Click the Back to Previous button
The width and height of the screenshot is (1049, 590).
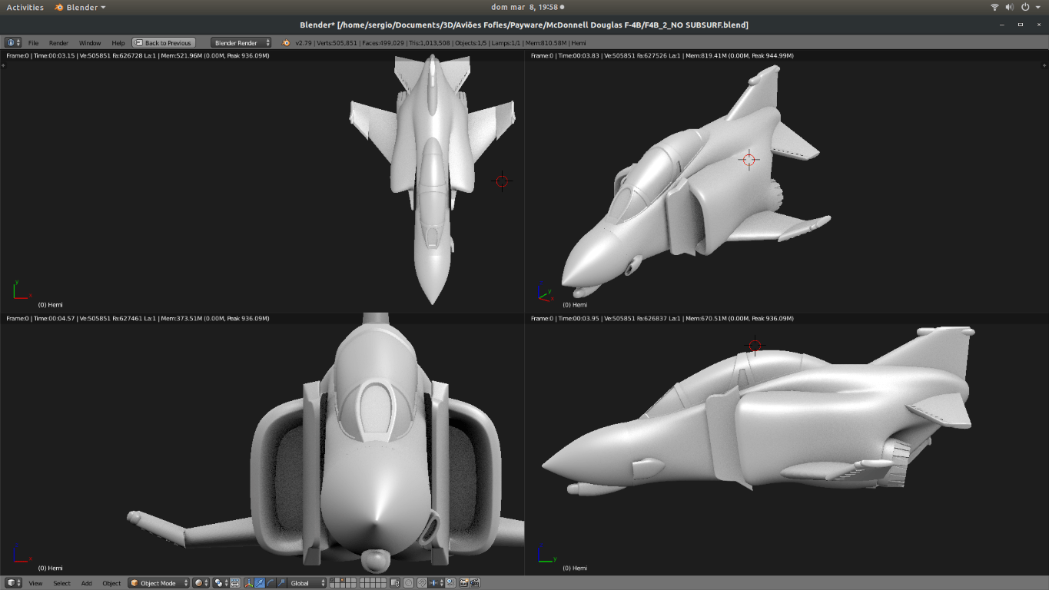(x=164, y=43)
